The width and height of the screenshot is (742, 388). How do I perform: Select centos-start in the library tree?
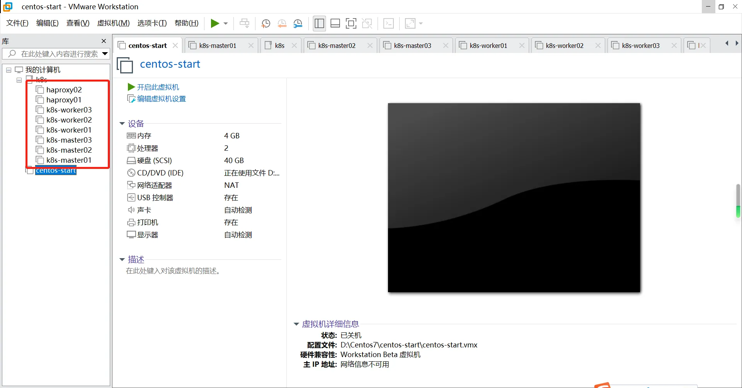tap(56, 170)
